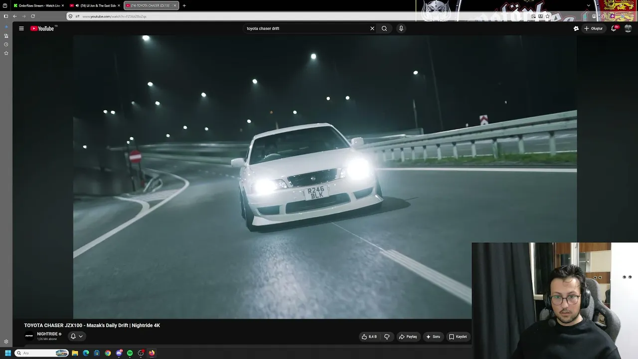The width and height of the screenshot is (638, 359).
Task: Reload the current page
Action: [33, 16]
